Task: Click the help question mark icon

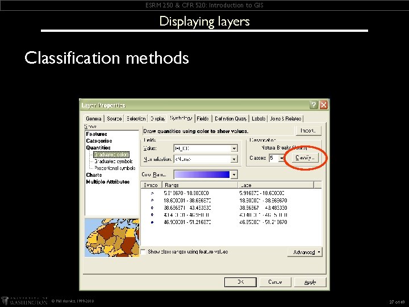Action: pyautogui.click(x=314, y=105)
